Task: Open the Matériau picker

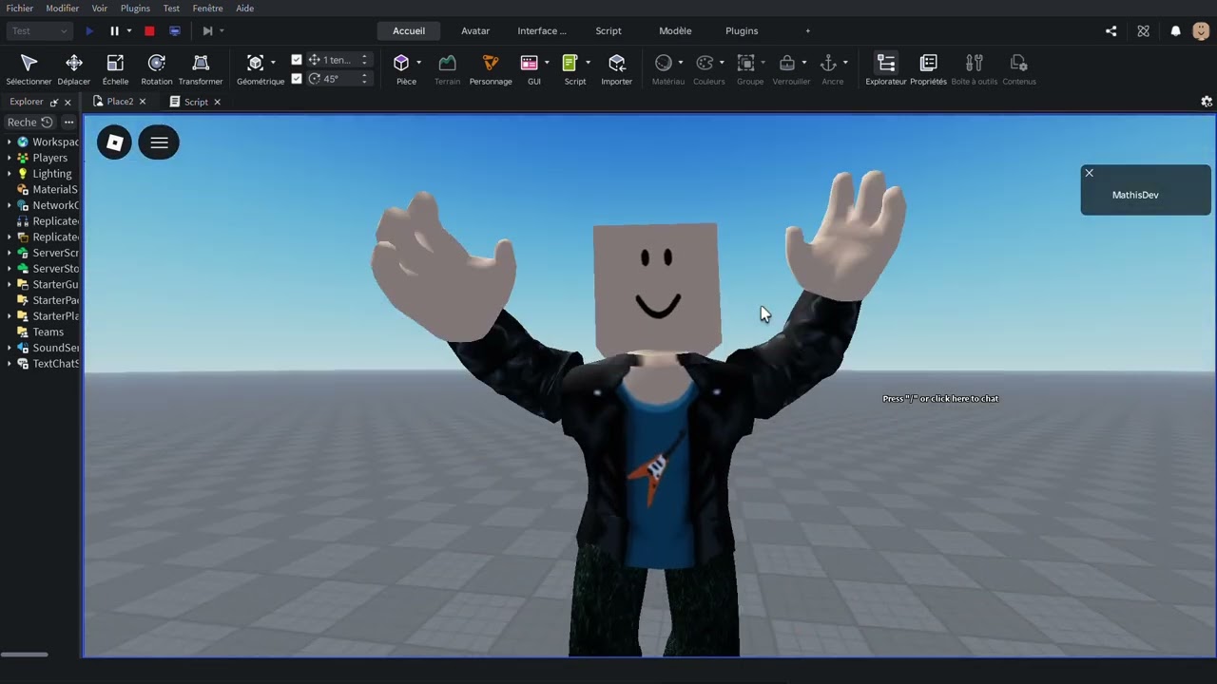Action: [664, 63]
